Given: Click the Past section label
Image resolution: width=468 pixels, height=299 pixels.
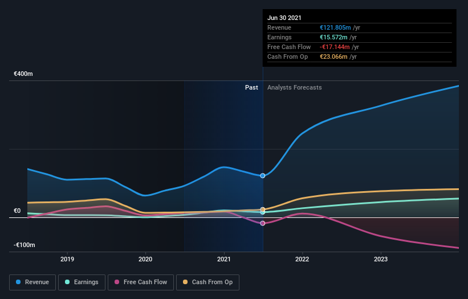Looking at the screenshot, I should coord(251,87).
